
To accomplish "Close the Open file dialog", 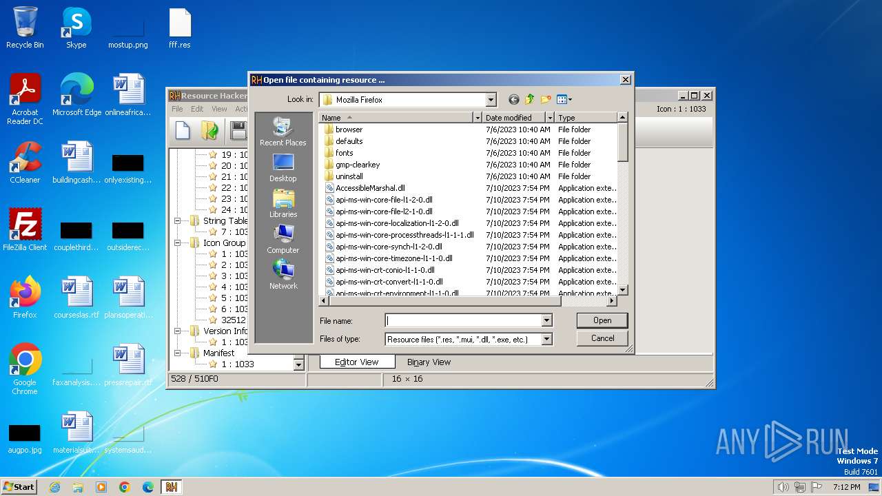I will (x=626, y=80).
